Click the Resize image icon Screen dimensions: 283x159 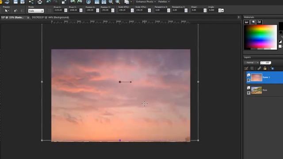pos(64,2)
